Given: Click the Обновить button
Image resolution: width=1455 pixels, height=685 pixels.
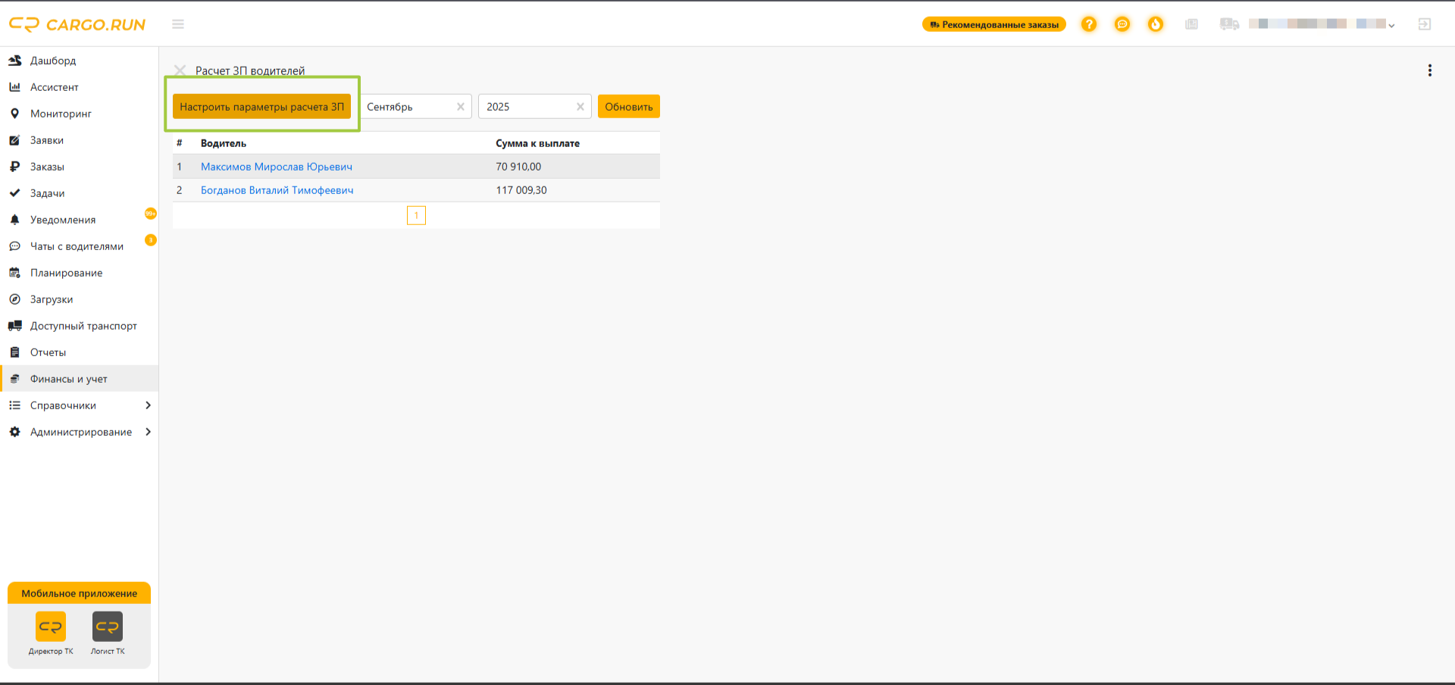Looking at the screenshot, I should [x=629, y=107].
